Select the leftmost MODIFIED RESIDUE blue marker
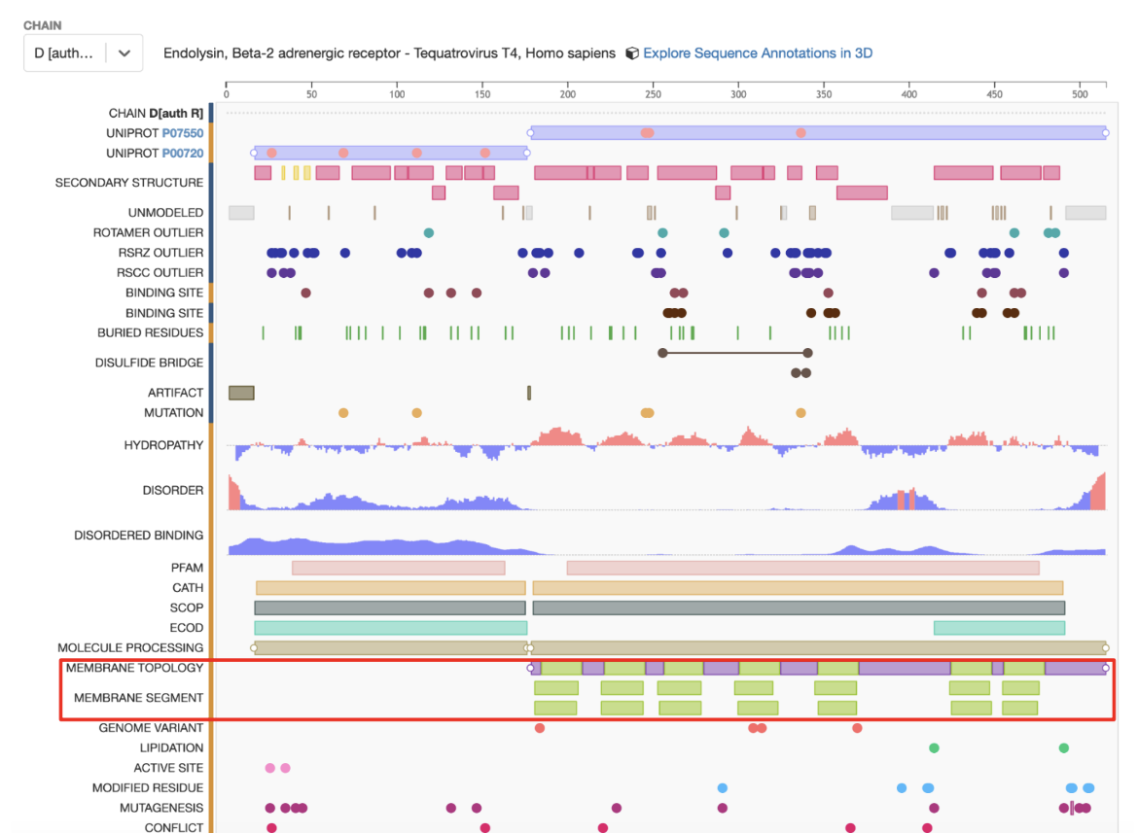The height and width of the screenshot is (833, 1138). pos(722,788)
